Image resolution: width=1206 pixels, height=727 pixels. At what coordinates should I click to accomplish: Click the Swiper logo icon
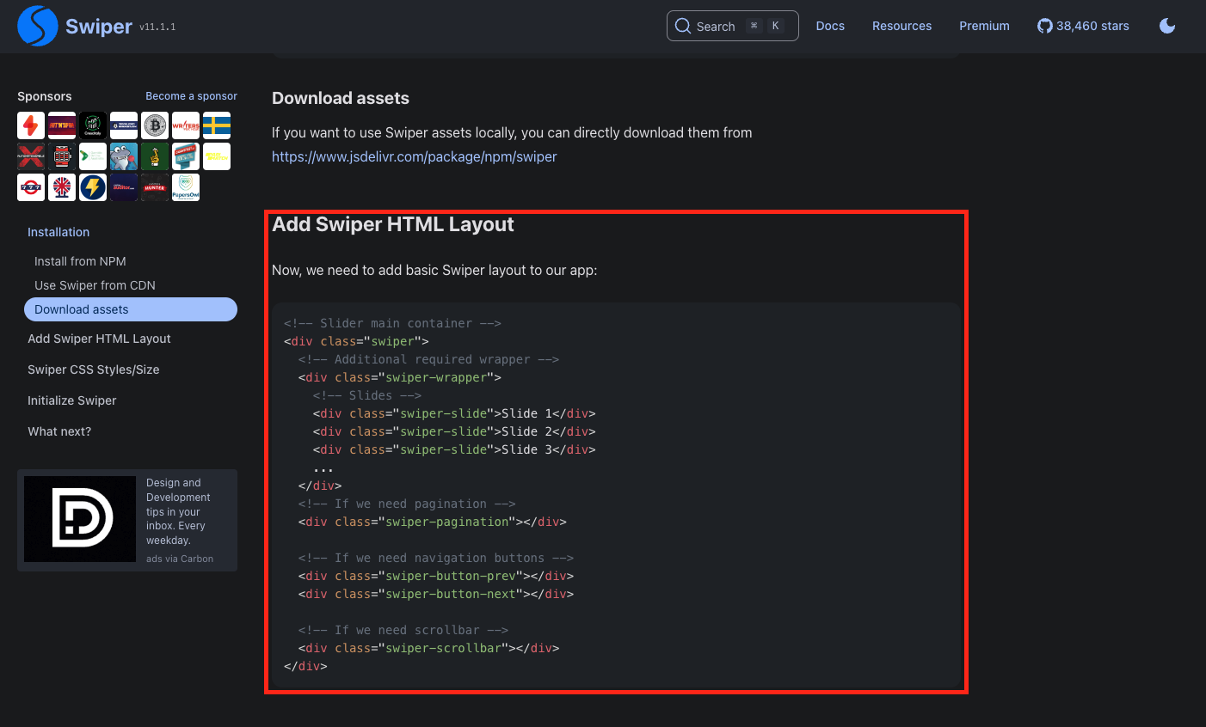(37, 26)
